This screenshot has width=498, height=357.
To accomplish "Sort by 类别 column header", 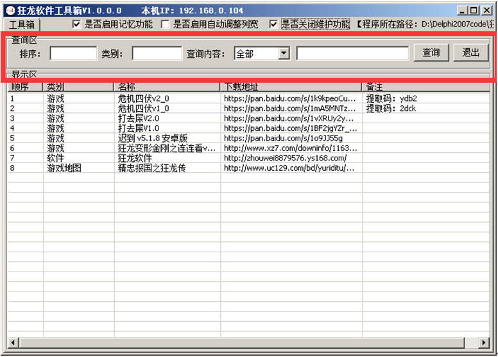I will coord(78,87).
